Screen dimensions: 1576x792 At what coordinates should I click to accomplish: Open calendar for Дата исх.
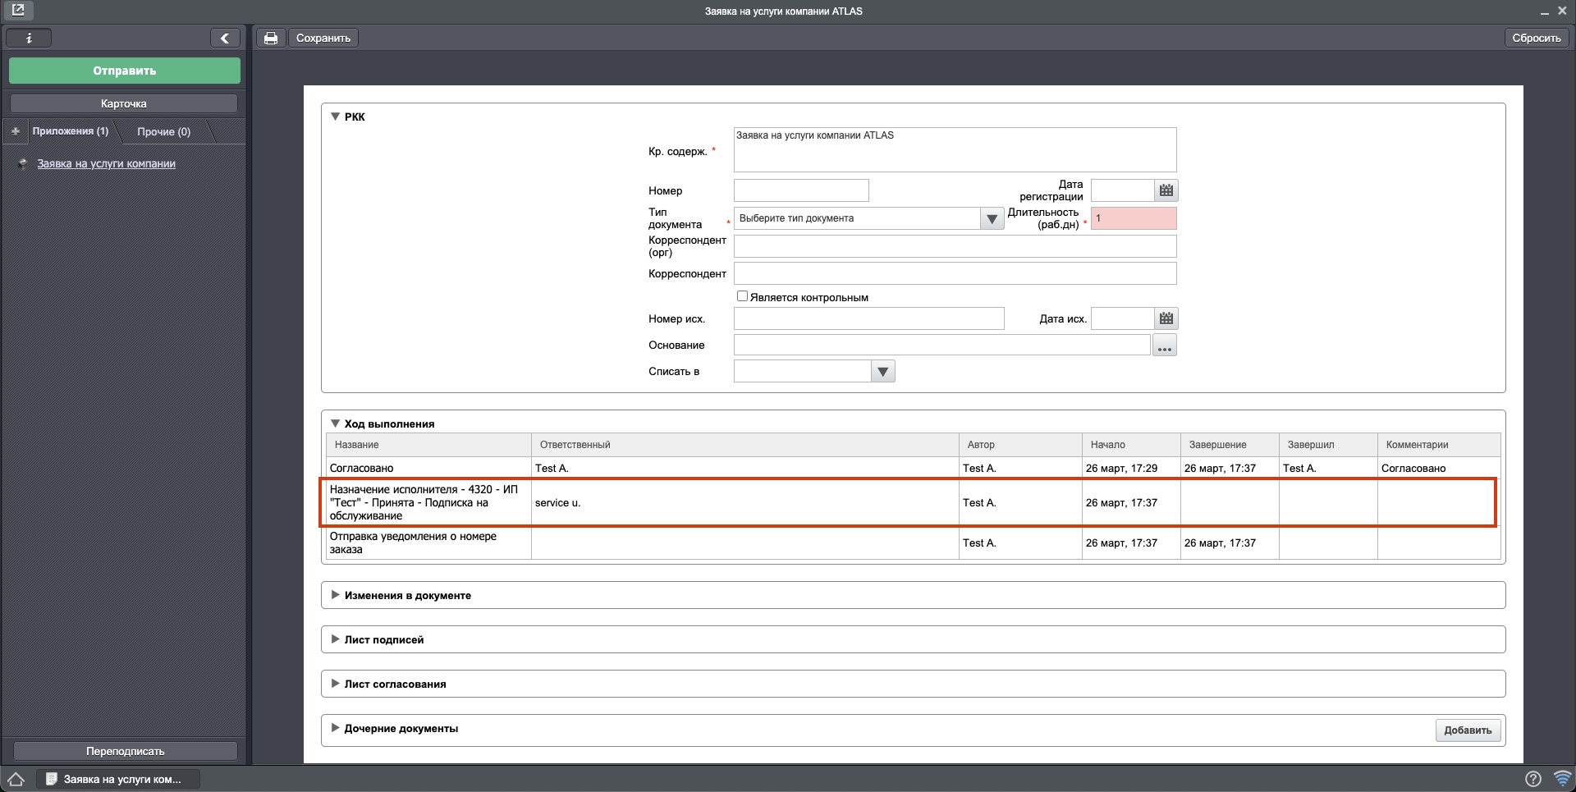pyautogui.click(x=1166, y=318)
